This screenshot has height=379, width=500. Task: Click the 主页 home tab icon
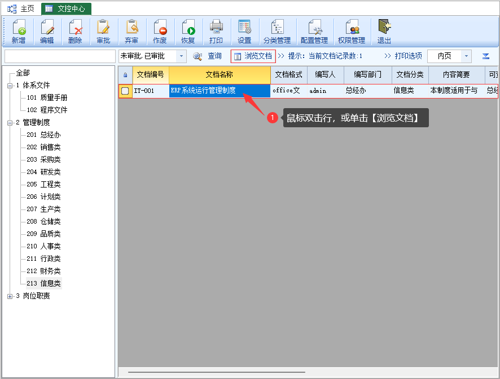pos(12,9)
